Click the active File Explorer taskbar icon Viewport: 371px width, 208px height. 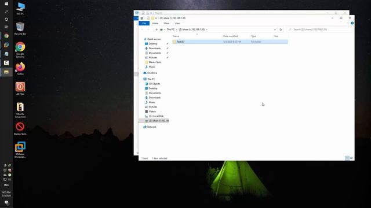click(6, 72)
